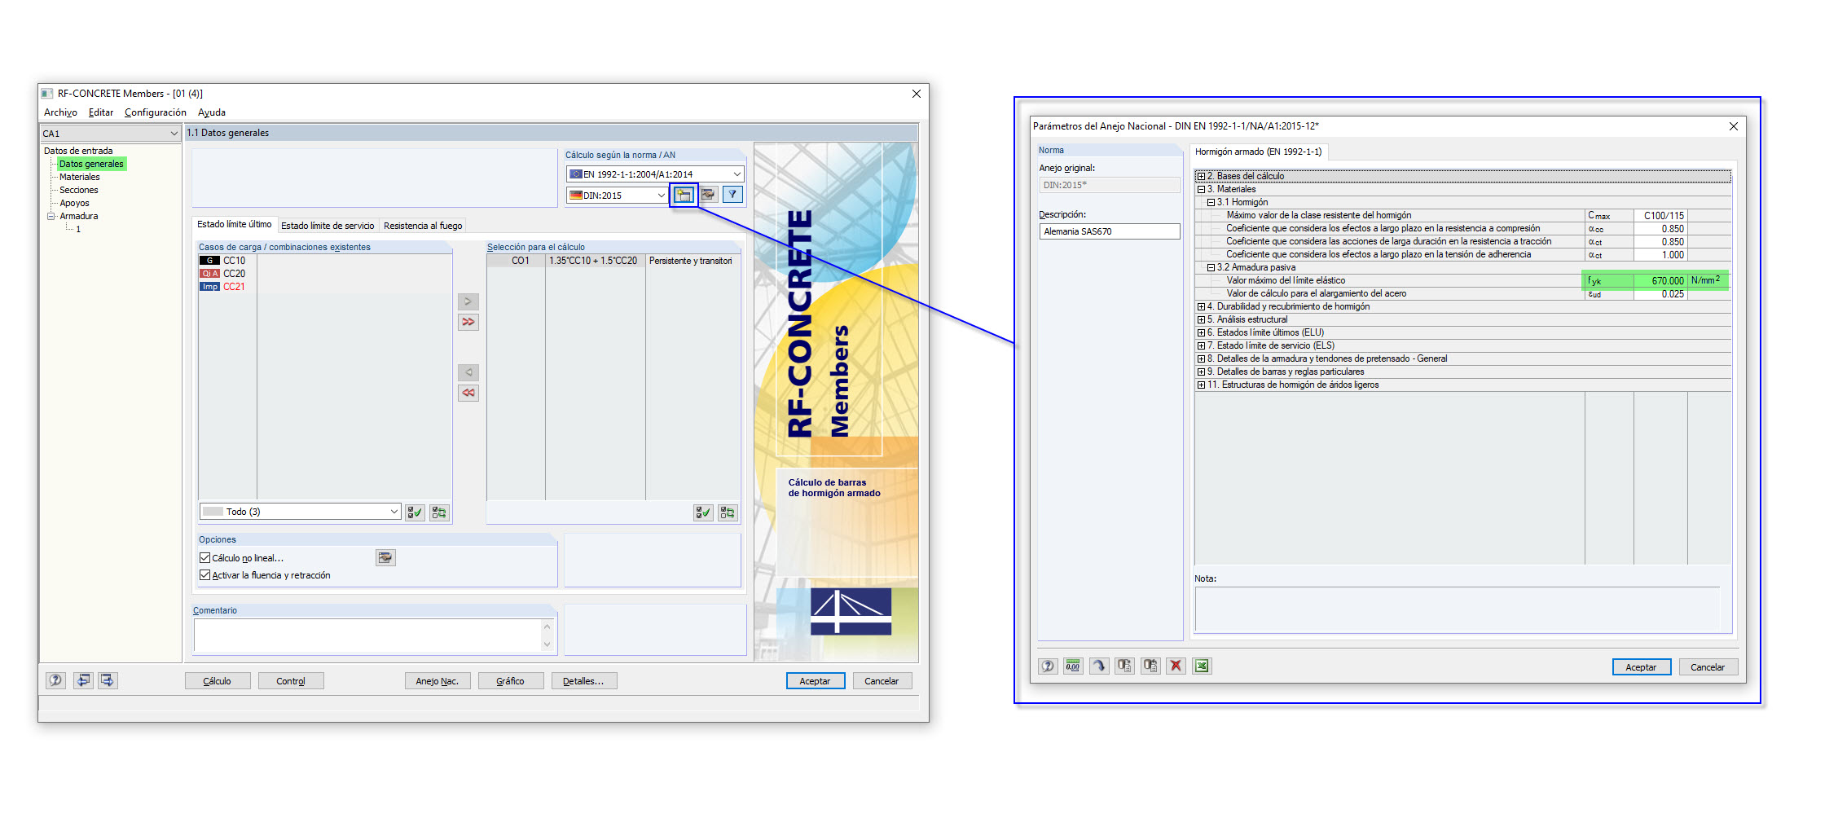Toggle the Cálculo no lineal checkbox
Screen dimensions: 1838x818
point(204,558)
